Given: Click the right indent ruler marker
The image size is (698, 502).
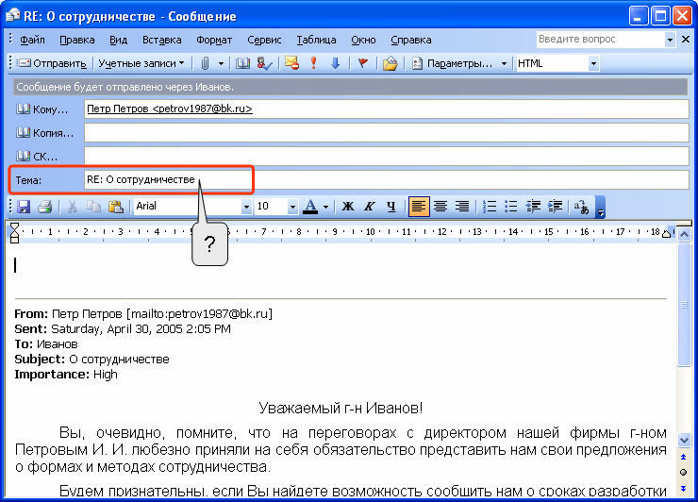Looking at the screenshot, I should pos(666,234).
